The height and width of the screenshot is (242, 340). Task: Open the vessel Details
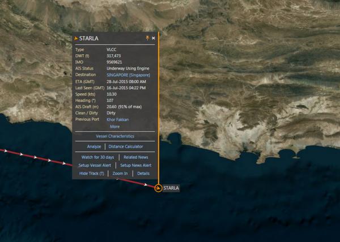[x=143, y=174]
